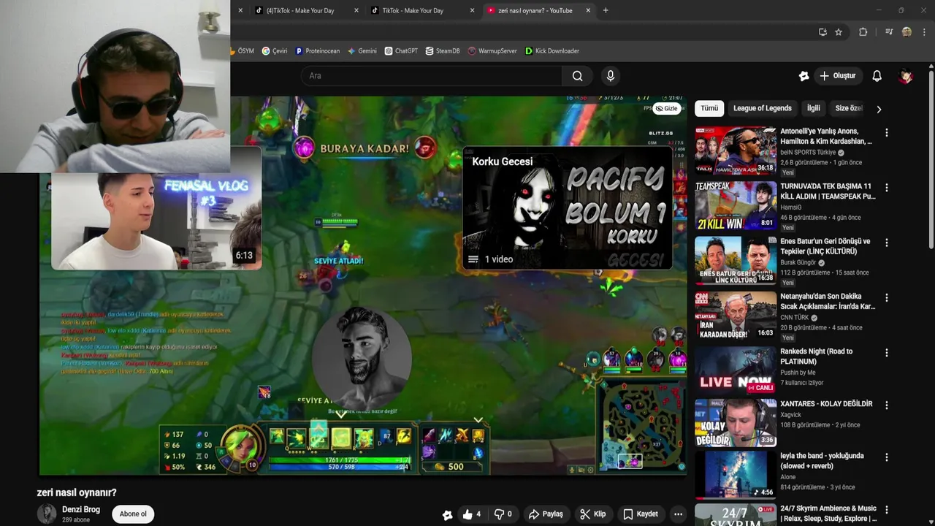Open leyla the band - yokluğunda video
Image resolution: width=935 pixels, height=526 pixels.
pos(736,475)
